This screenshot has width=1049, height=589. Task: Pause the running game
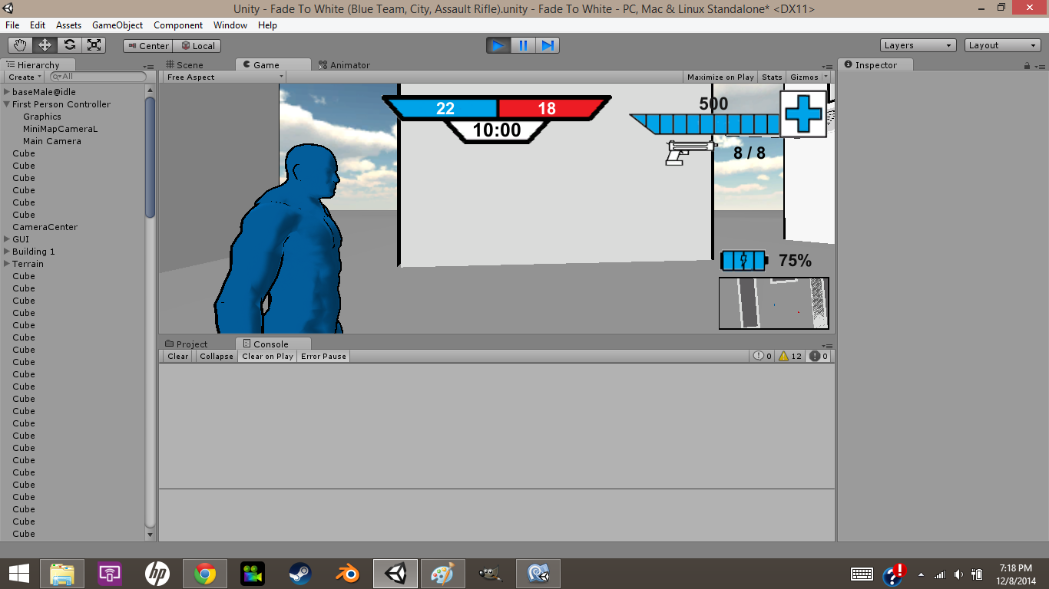coord(522,45)
